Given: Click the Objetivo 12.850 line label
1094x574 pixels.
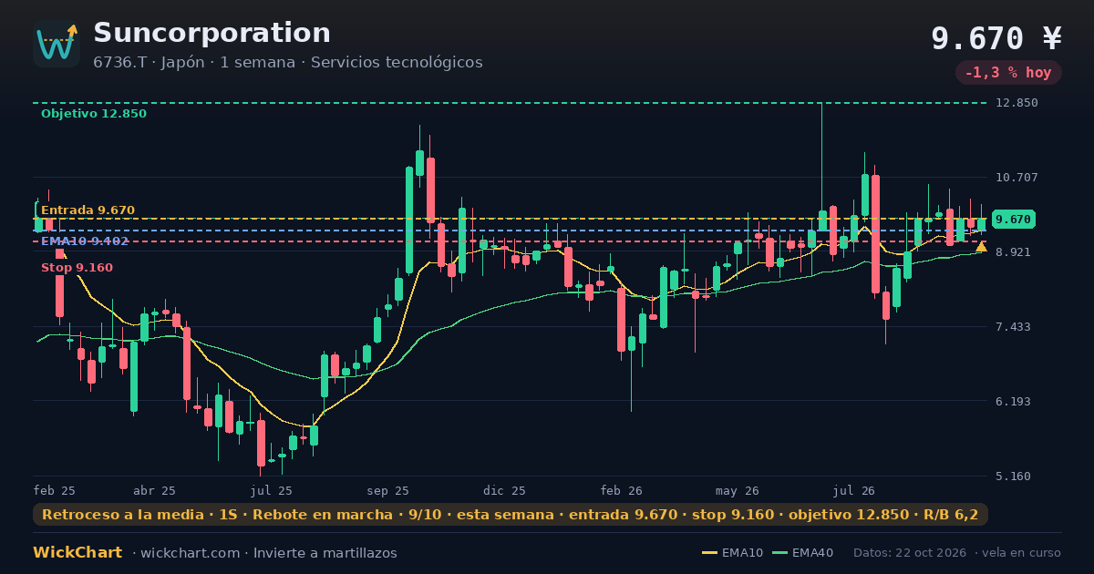Looking at the screenshot, I should 94,114.
